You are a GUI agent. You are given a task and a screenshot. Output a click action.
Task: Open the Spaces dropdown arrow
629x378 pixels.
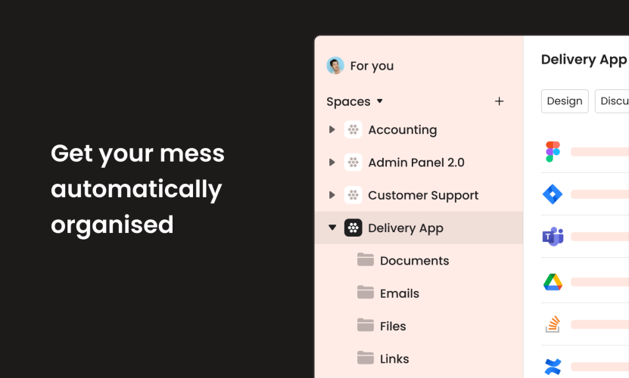pyautogui.click(x=380, y=101)
